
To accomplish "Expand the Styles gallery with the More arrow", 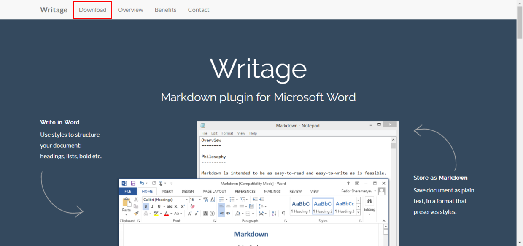I will [x=359, y=212].
